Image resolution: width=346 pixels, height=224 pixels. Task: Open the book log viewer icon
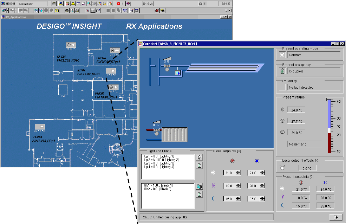83,4
